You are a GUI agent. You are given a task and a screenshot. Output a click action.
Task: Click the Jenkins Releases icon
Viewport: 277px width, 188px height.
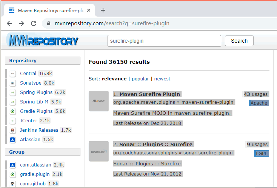[x=13, y=130]
